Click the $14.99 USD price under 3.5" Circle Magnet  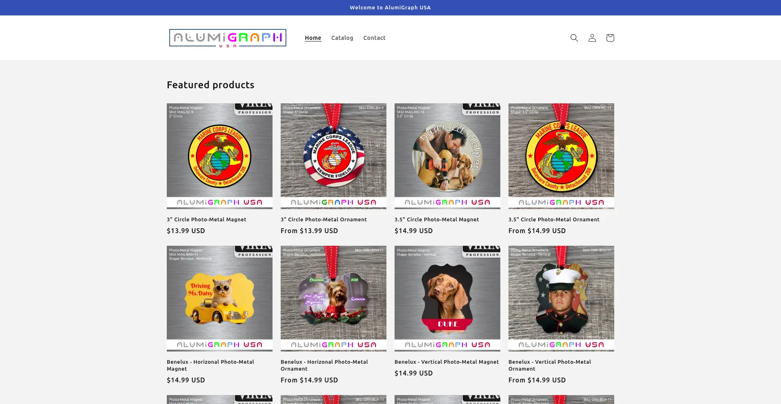tap(414, 231)
